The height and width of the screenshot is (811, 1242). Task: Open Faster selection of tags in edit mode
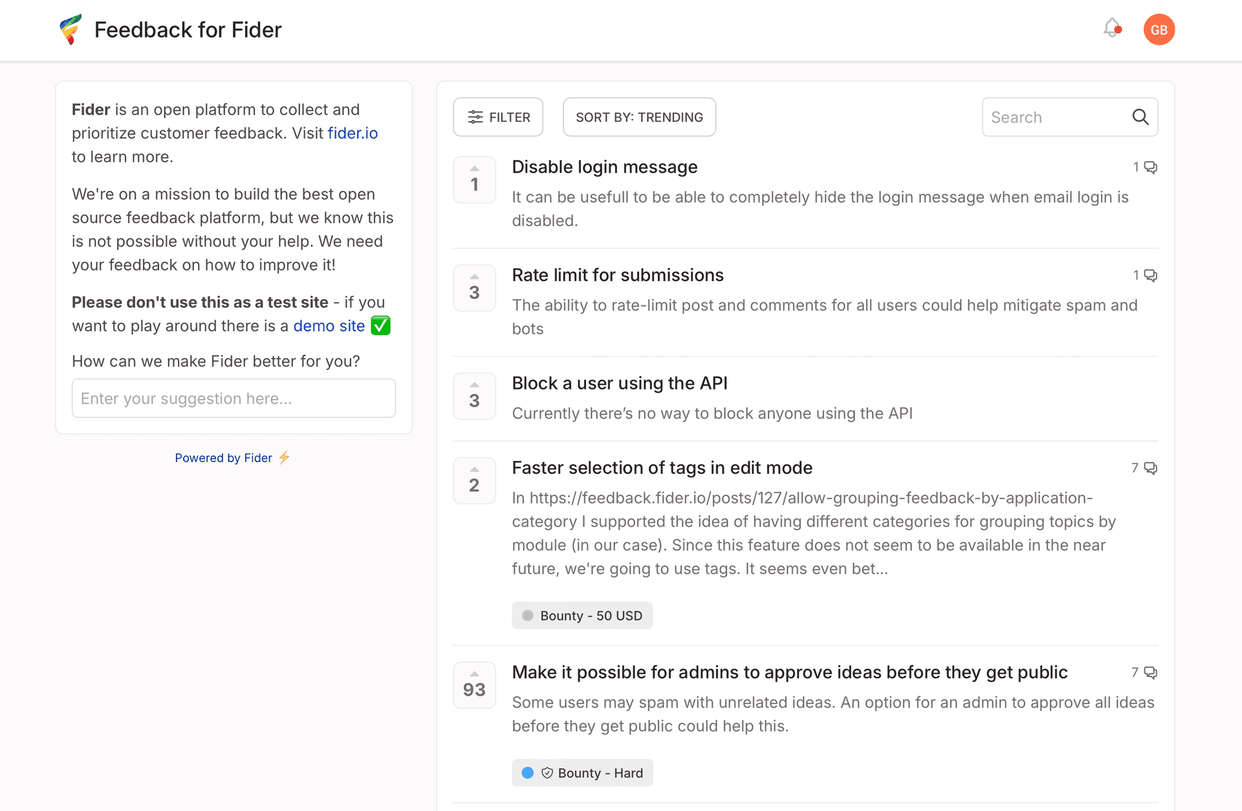coord(662,468)
